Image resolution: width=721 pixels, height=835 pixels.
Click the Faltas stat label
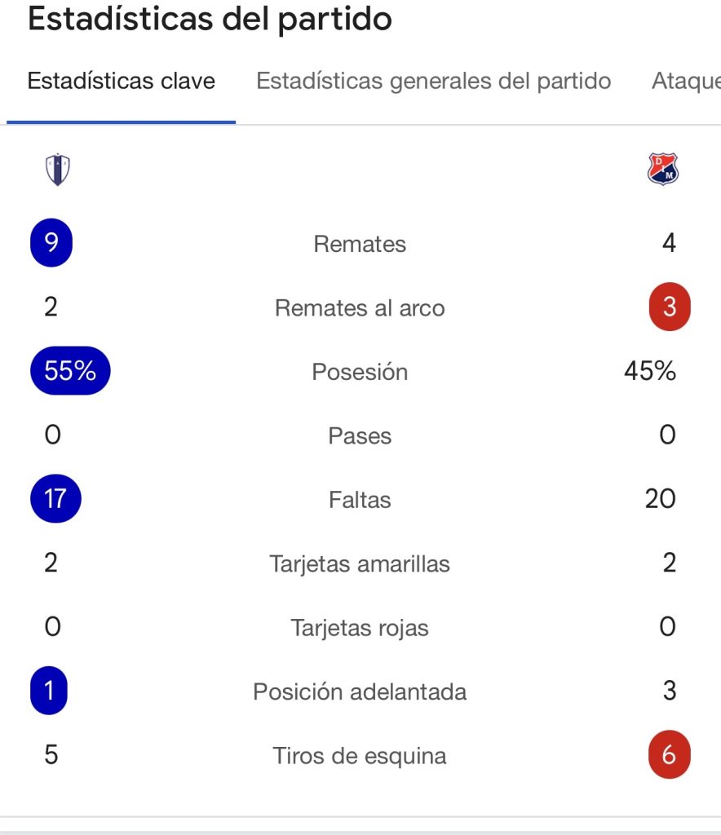[360, 499]
